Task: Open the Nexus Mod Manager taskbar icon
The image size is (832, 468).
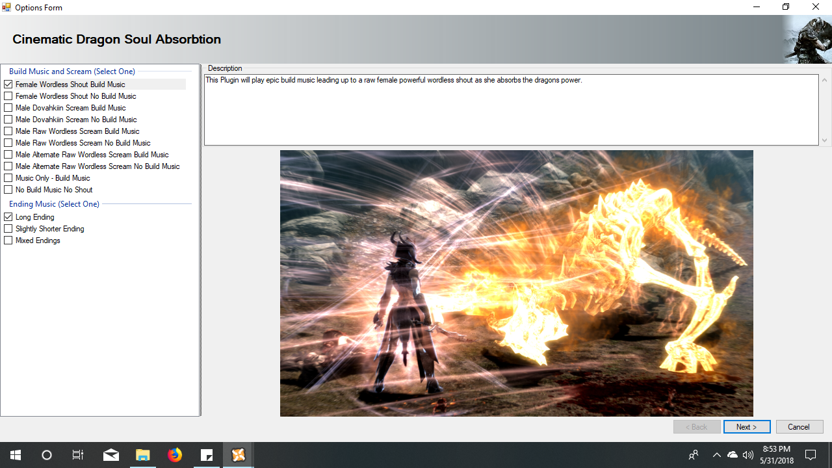Action: click(239, 455)
